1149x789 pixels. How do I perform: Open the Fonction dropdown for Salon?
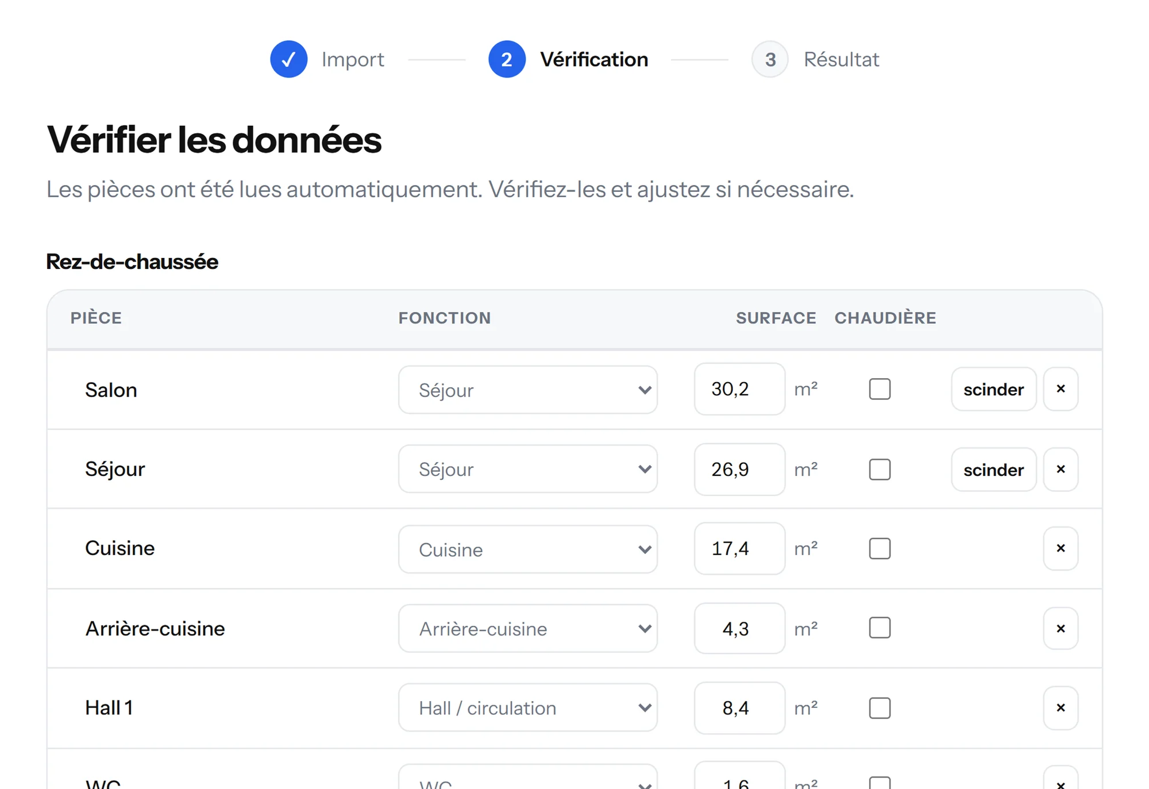tap(528, 390)
